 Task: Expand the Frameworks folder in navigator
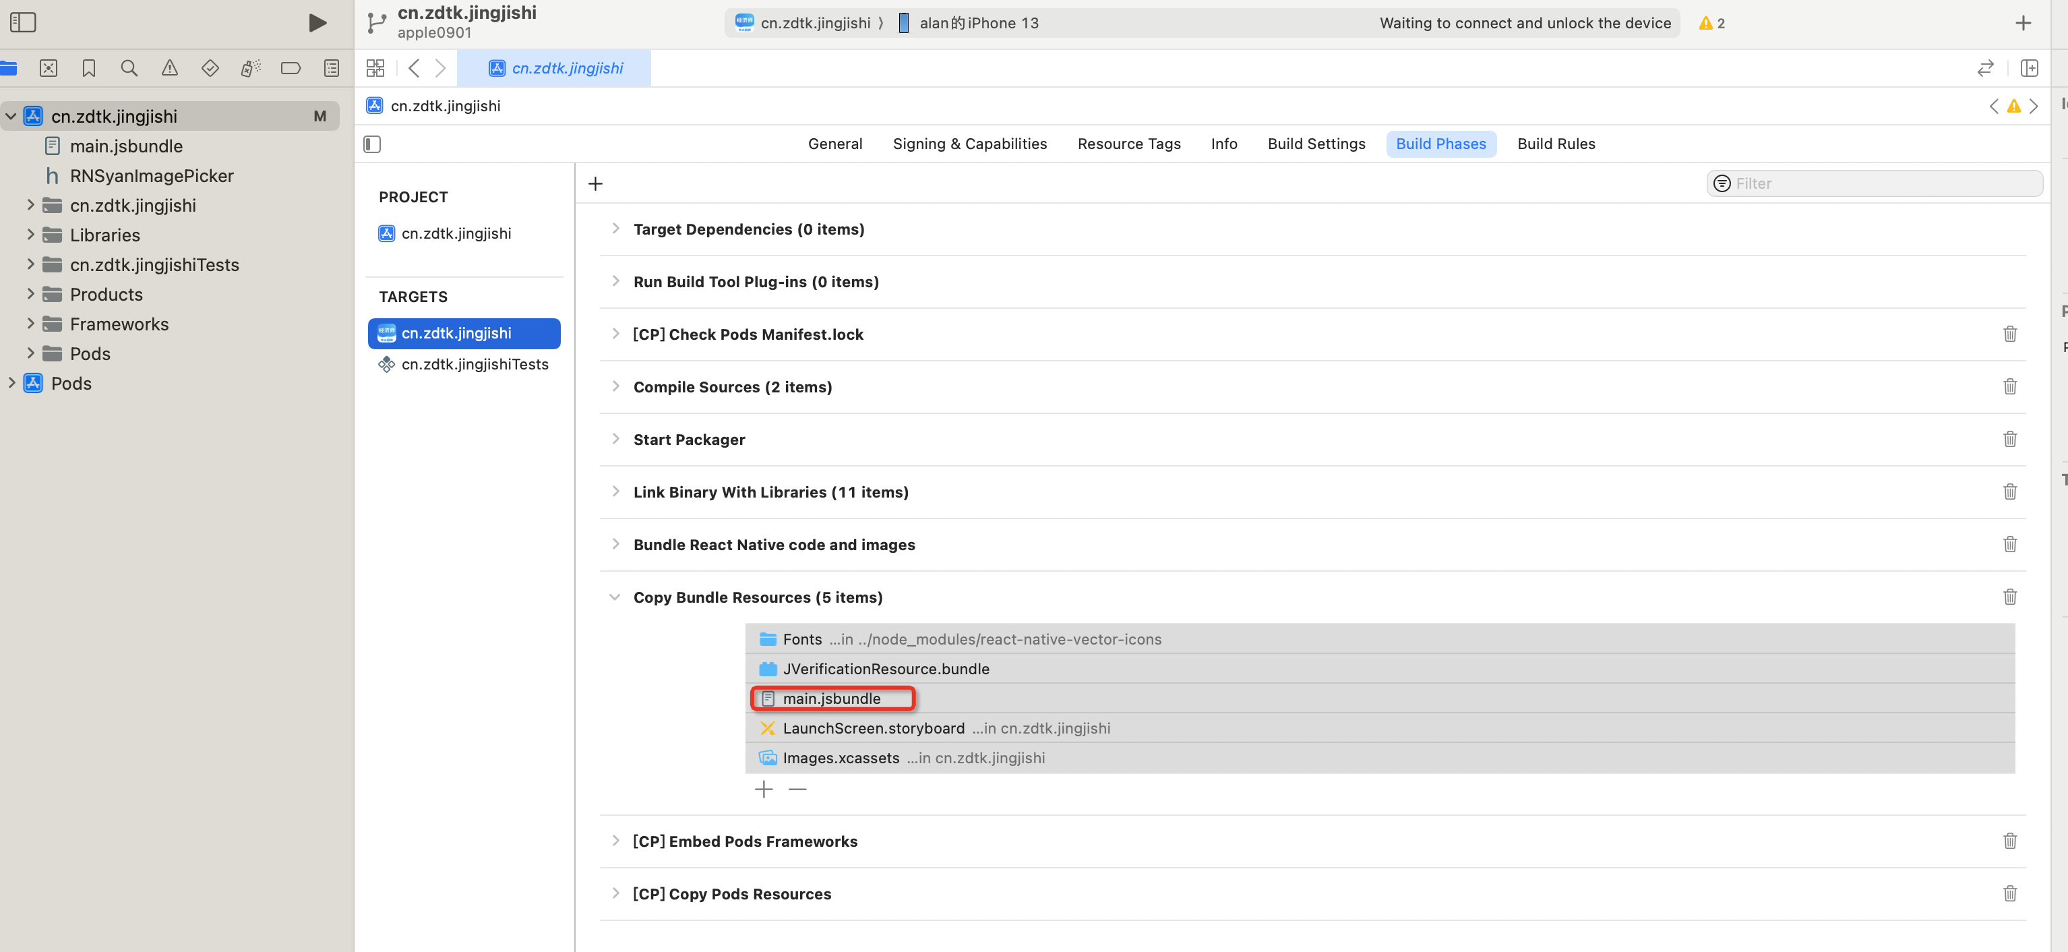tap(30, 324)
